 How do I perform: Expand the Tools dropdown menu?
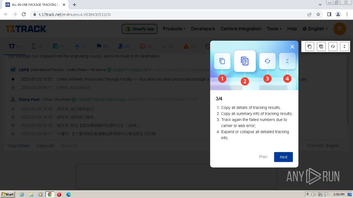274,29
